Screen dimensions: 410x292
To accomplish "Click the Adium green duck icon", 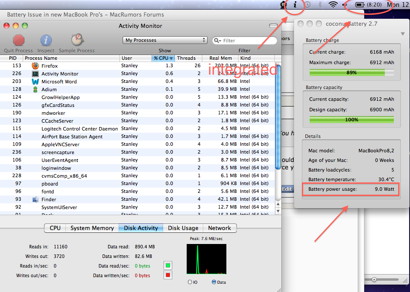I will pos(35,89).
